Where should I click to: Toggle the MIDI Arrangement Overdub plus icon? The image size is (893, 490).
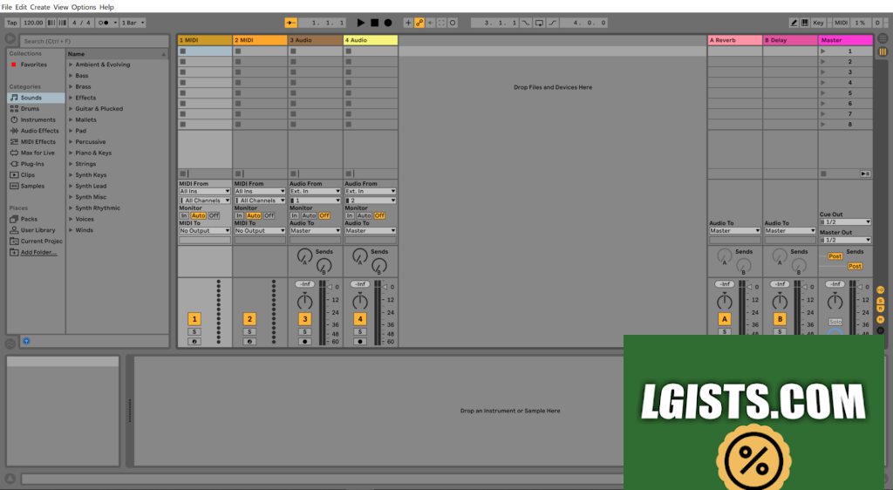click(408, 23)
